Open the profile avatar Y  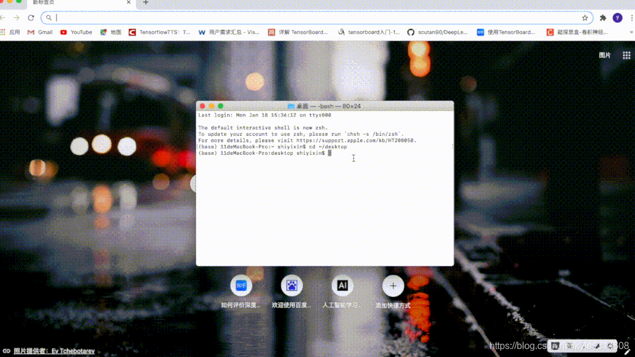[617, 18]
